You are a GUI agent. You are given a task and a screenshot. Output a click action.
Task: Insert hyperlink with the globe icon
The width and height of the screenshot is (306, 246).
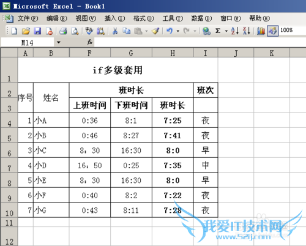coord(206,31)
